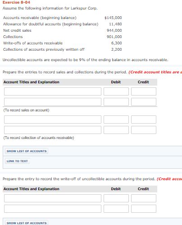Image resolution: width=182 pixels, height=225 pixels.
Task: Select the 2,200 recovered collections value
Action: (x=117, y=49)
